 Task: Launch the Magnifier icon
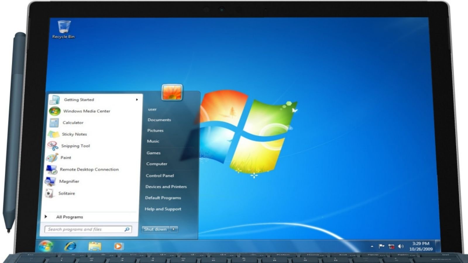[50, 181]
